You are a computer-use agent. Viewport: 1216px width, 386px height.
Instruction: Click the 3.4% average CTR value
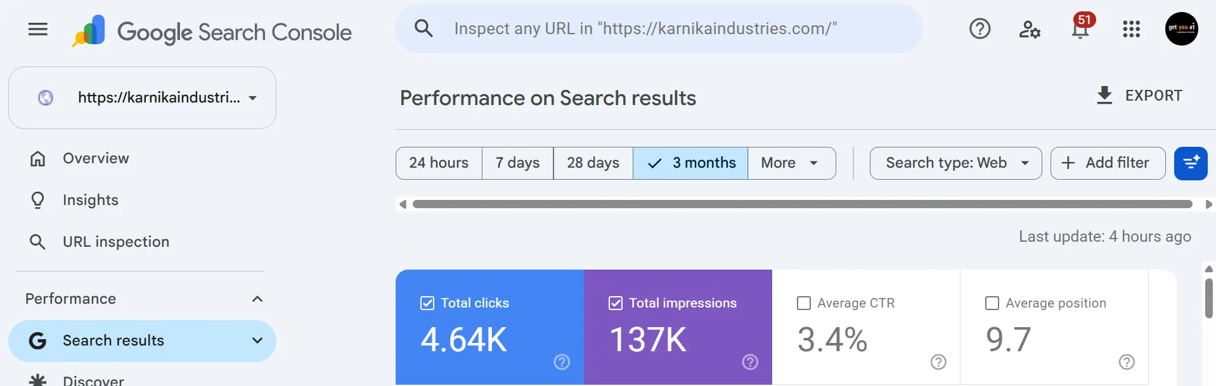tap(832, 340)
